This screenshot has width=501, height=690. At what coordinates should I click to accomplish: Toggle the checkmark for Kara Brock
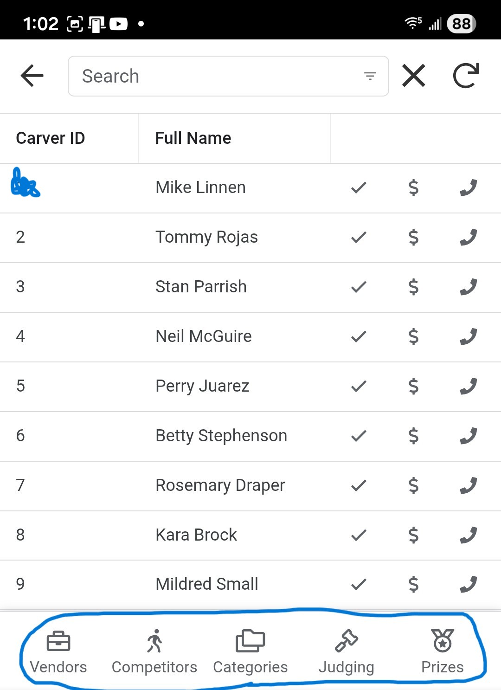click(x=359, y=535)
